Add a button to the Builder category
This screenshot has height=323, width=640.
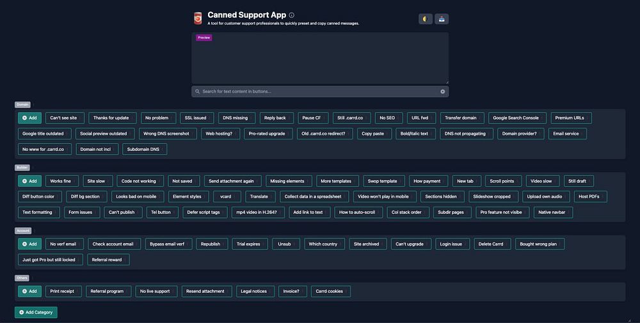pos(29,181)
